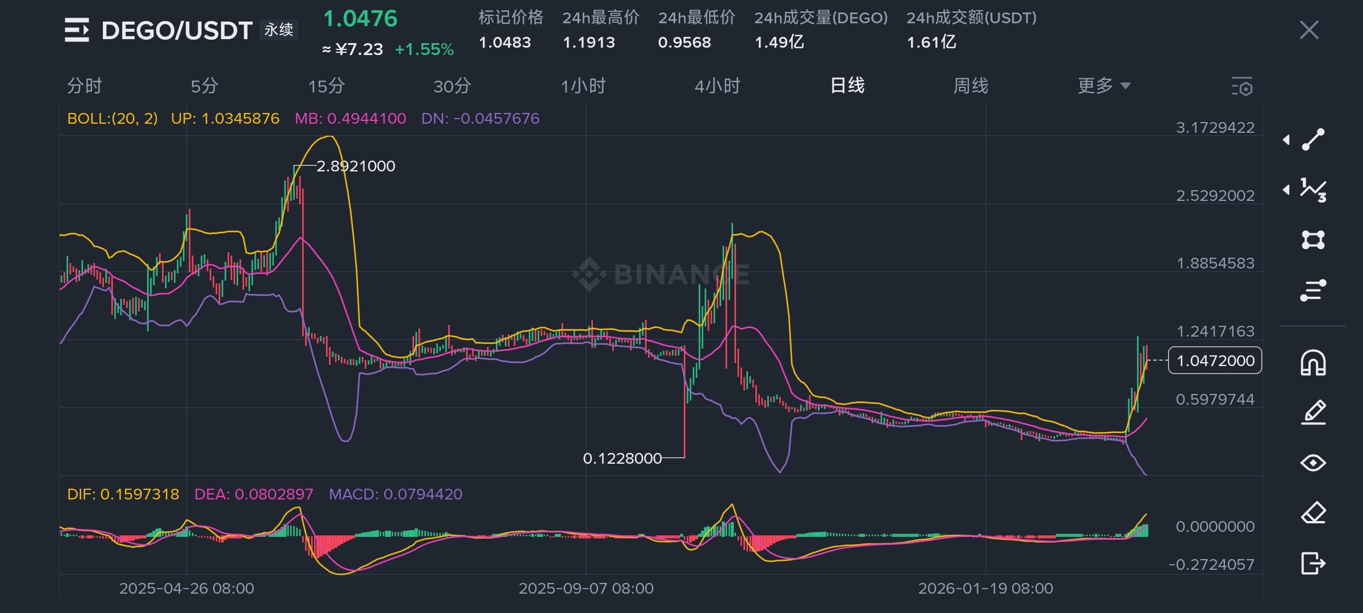
Task: Switch to the 4小时 timeframe tab
Action: point(717,86)
